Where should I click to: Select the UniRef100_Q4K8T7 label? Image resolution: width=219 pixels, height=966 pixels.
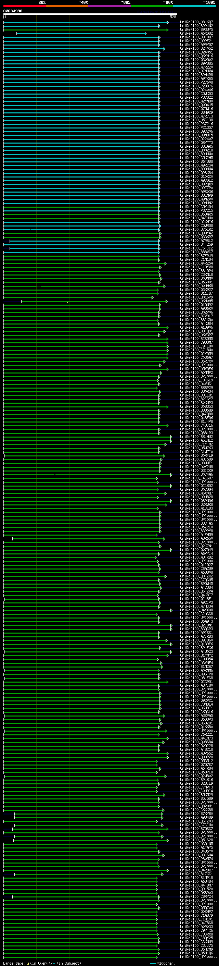196,595
